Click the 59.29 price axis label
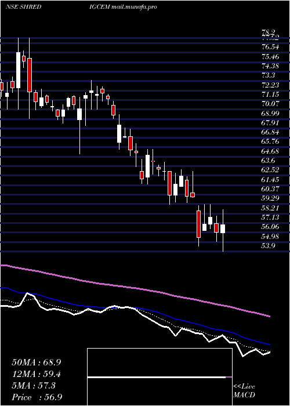This screenshot has width=290, height=406. (x=270, y=198)
